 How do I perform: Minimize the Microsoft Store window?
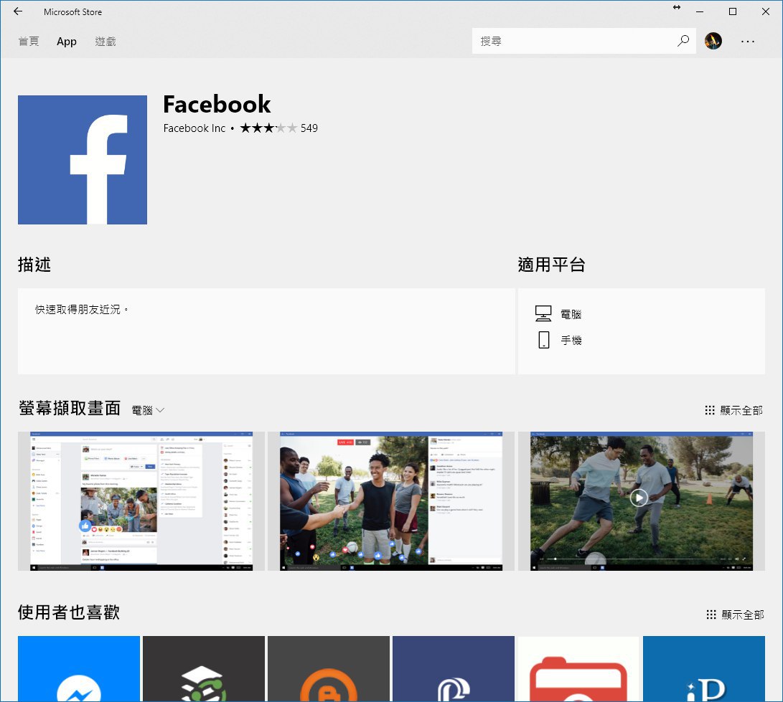click(x=700, y=11)
